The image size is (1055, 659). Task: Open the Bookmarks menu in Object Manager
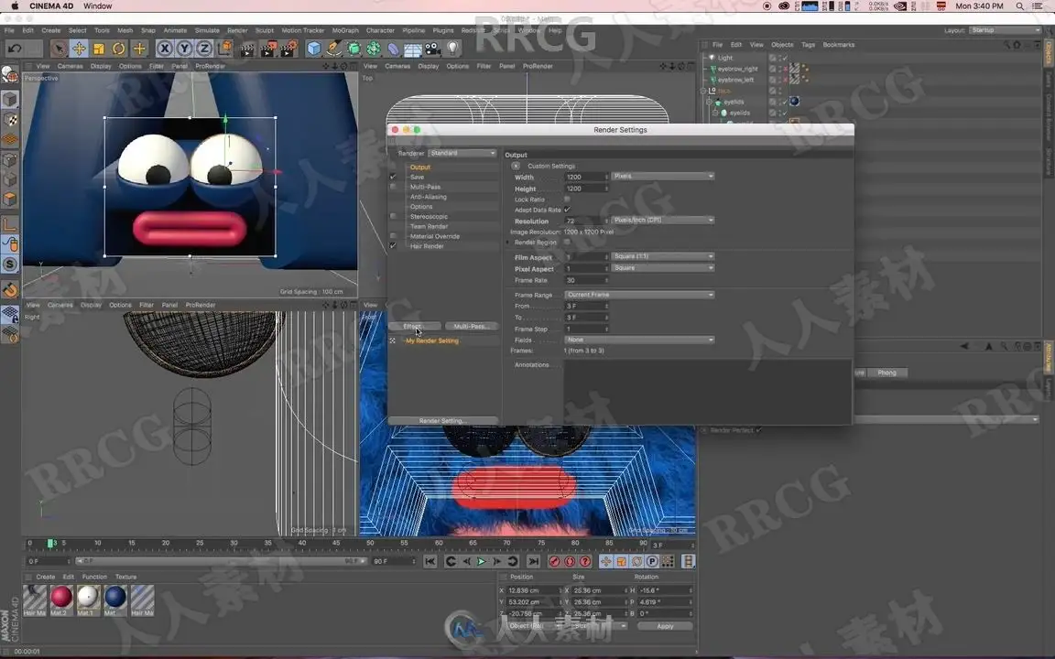838,44
